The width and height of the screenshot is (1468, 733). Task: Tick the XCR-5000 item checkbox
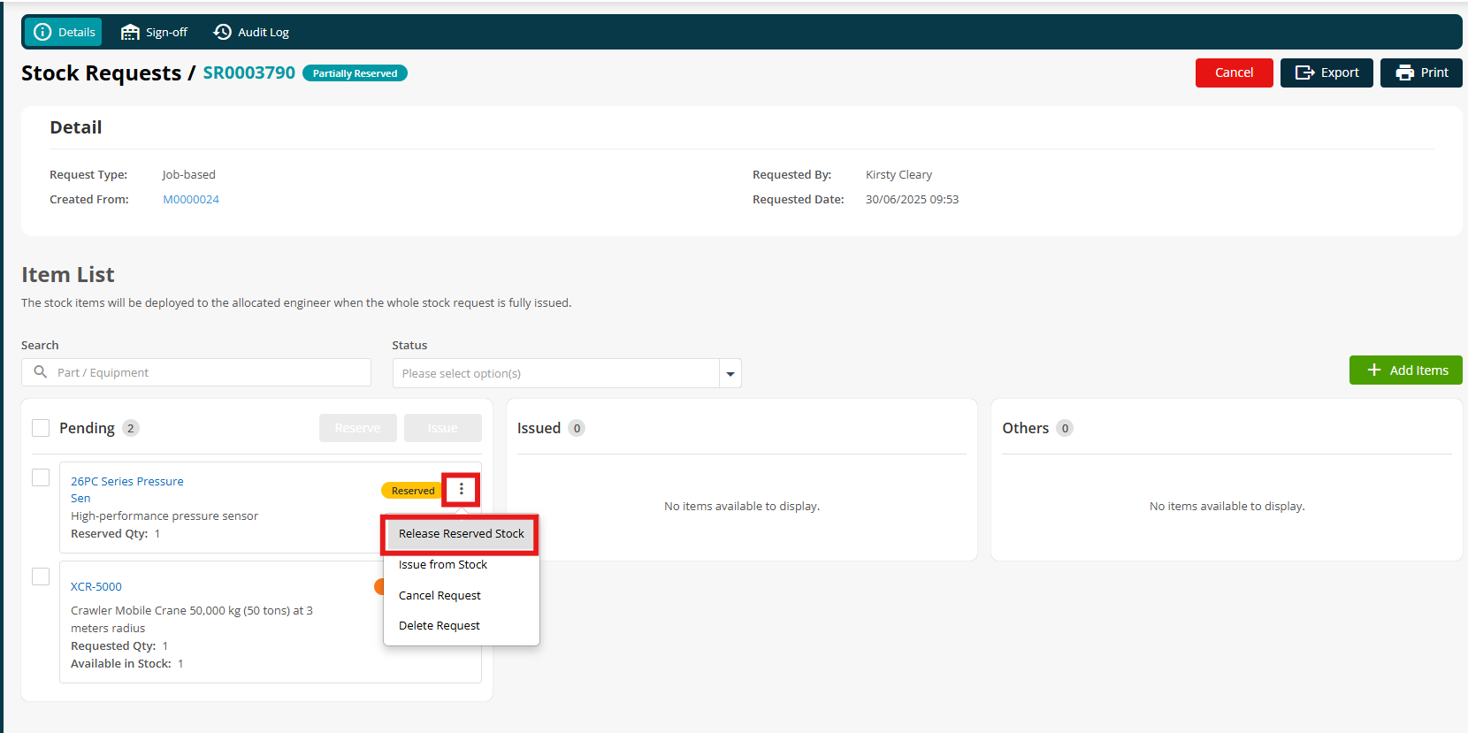[41, 576]
